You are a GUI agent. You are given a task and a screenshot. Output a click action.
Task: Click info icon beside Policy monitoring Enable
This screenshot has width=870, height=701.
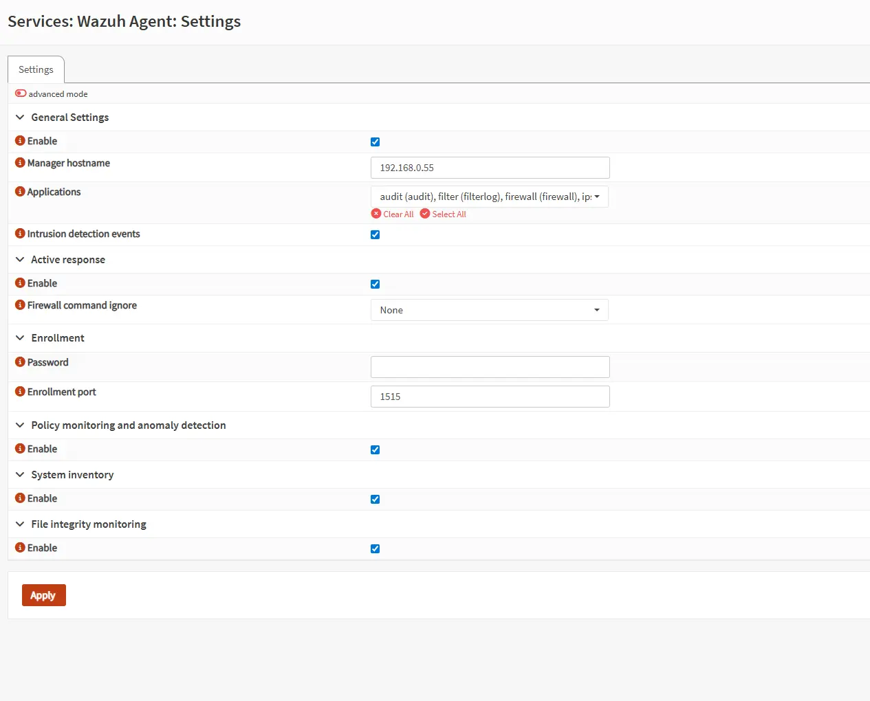click(x=20, y=449)
